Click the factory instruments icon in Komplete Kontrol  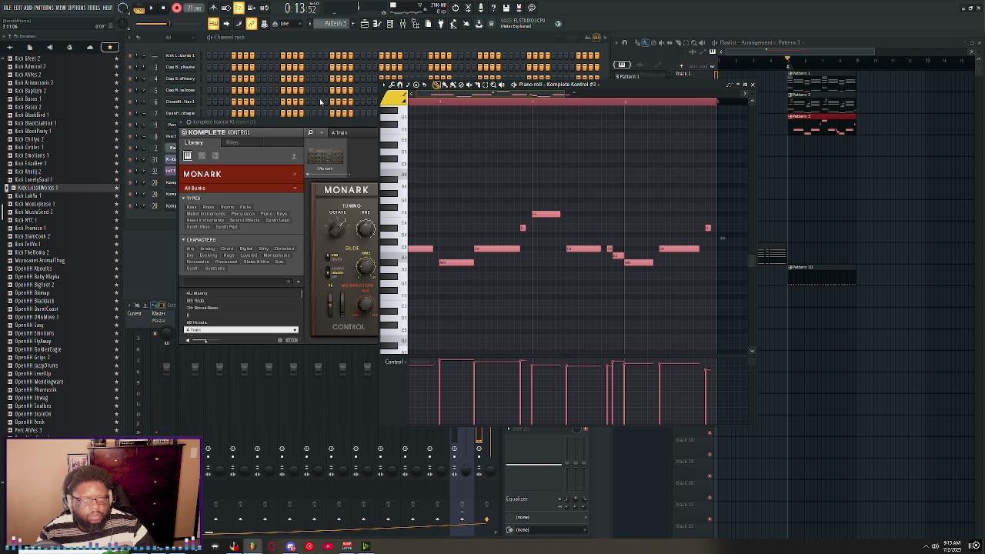coord(188,156)
